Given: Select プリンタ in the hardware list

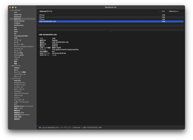Looking at the screenshot, I should point(17,57).
